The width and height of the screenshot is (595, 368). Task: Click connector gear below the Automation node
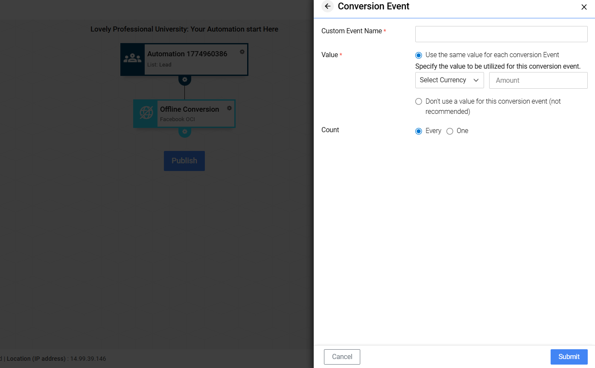184,80
